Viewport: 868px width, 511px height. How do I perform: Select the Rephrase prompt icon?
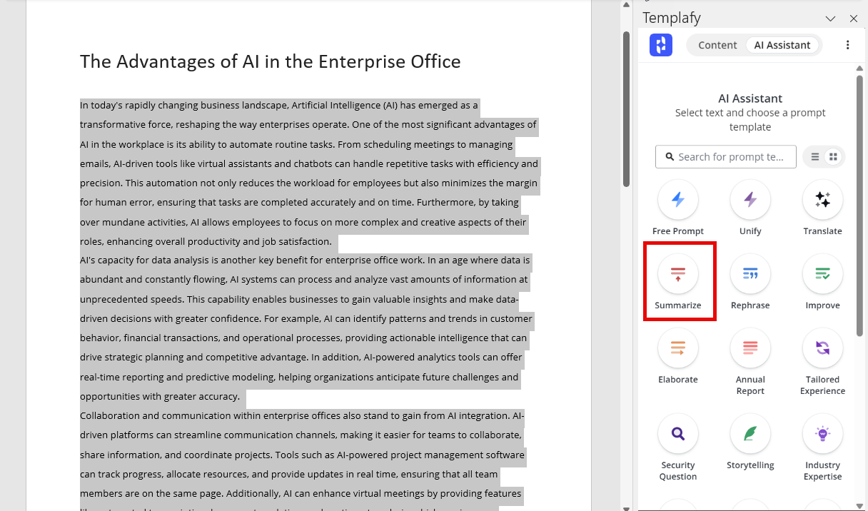click(750, 274)
